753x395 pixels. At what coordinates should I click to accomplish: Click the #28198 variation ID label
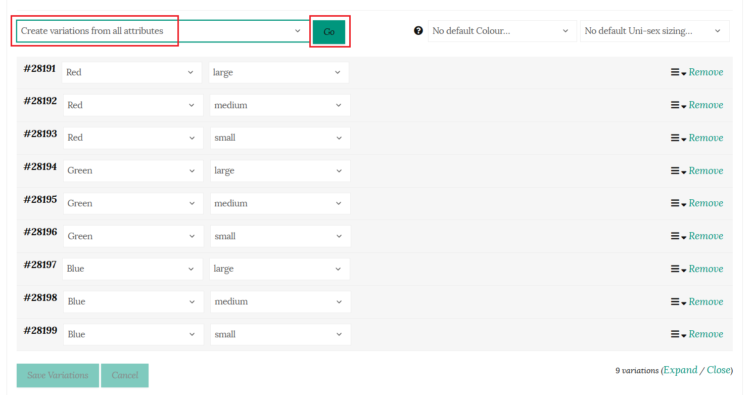pos(40,297)
